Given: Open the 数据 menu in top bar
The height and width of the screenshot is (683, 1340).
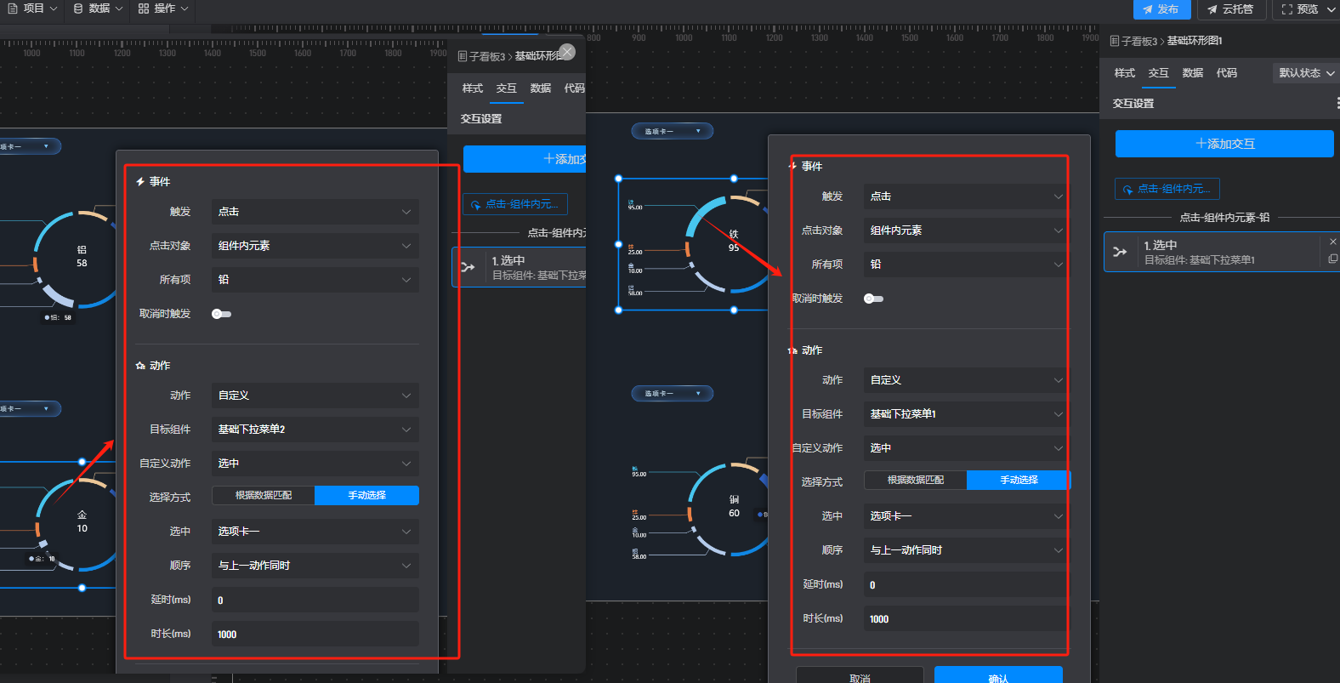Looking at the screenshot, I should (98, 9).
